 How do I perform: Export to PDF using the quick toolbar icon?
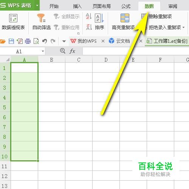20,41
